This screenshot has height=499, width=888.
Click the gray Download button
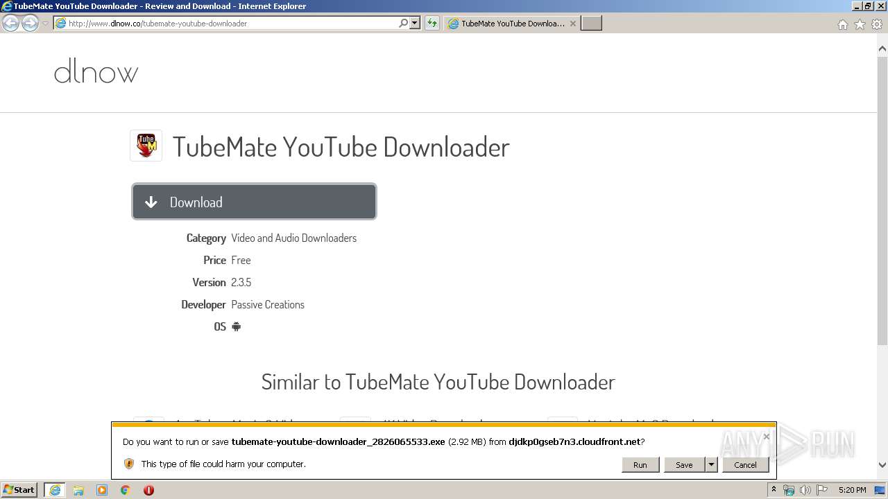[x=254, y=202]
